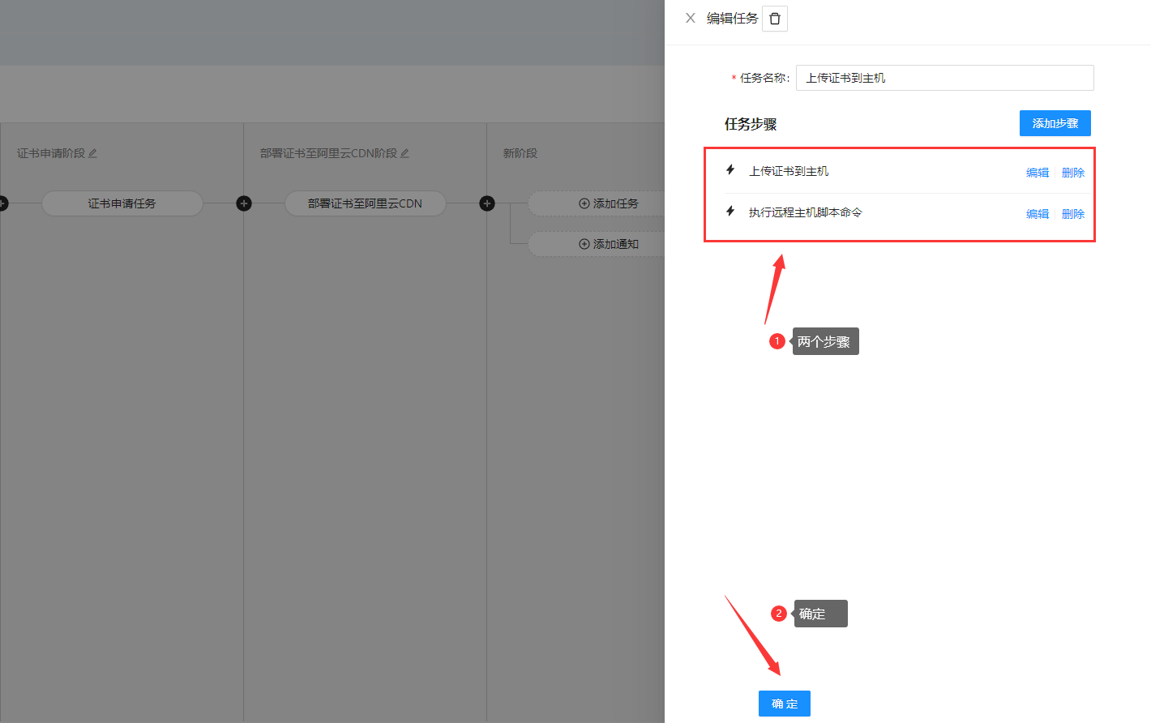Click the plus icon before 部署证书至阿里云CDN node
Viewport: 1151px width, 723px height.
[x=244, y=203]
